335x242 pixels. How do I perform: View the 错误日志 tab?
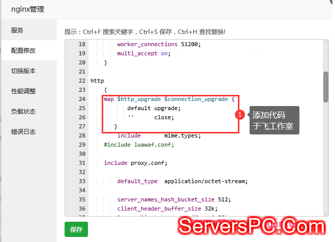point(23,132)
